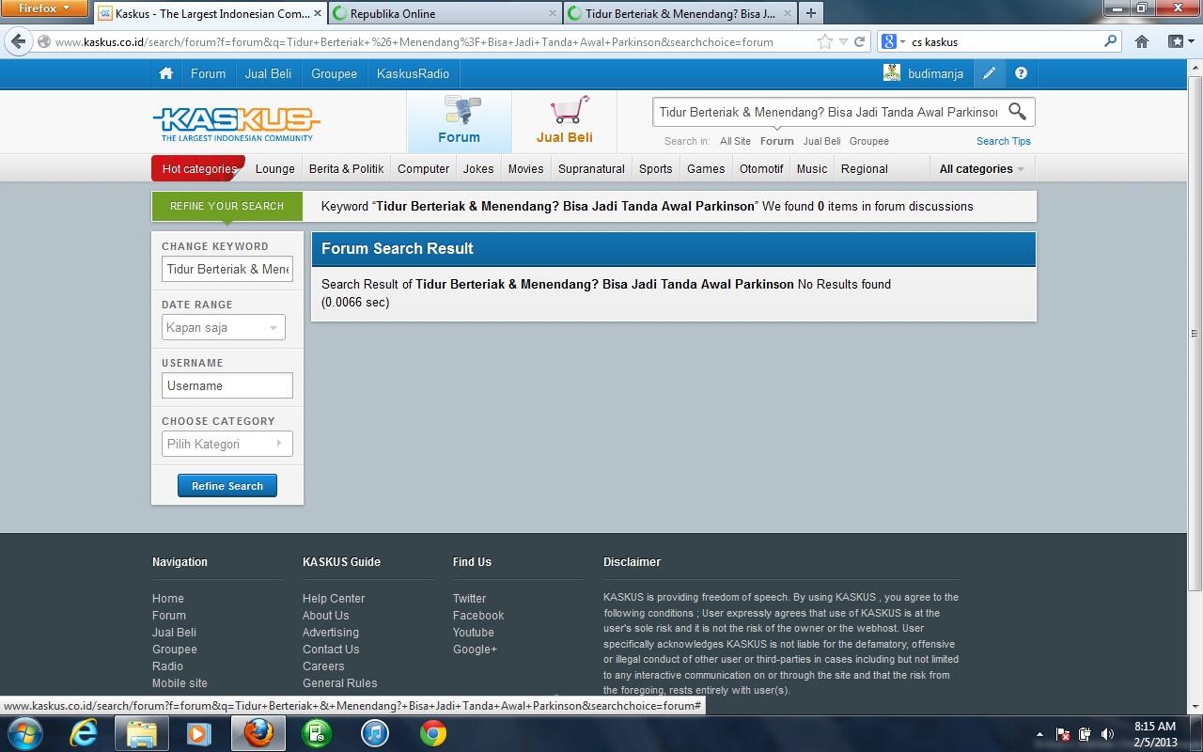Click Firefox home toolbar icon

click(x=1142, y=41)
